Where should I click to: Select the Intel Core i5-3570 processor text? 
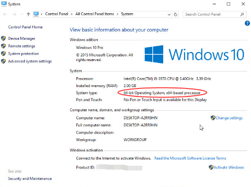coord(167,79)
